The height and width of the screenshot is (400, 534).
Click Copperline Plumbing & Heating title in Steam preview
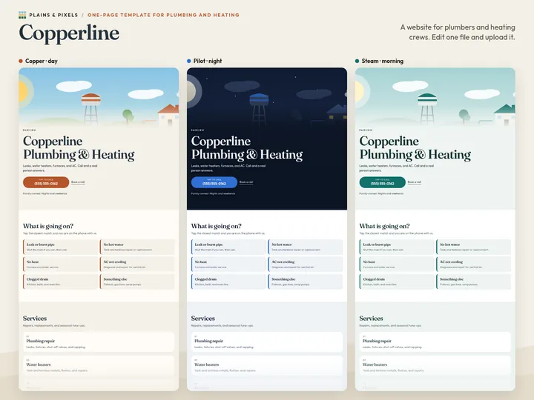[415, 147]
